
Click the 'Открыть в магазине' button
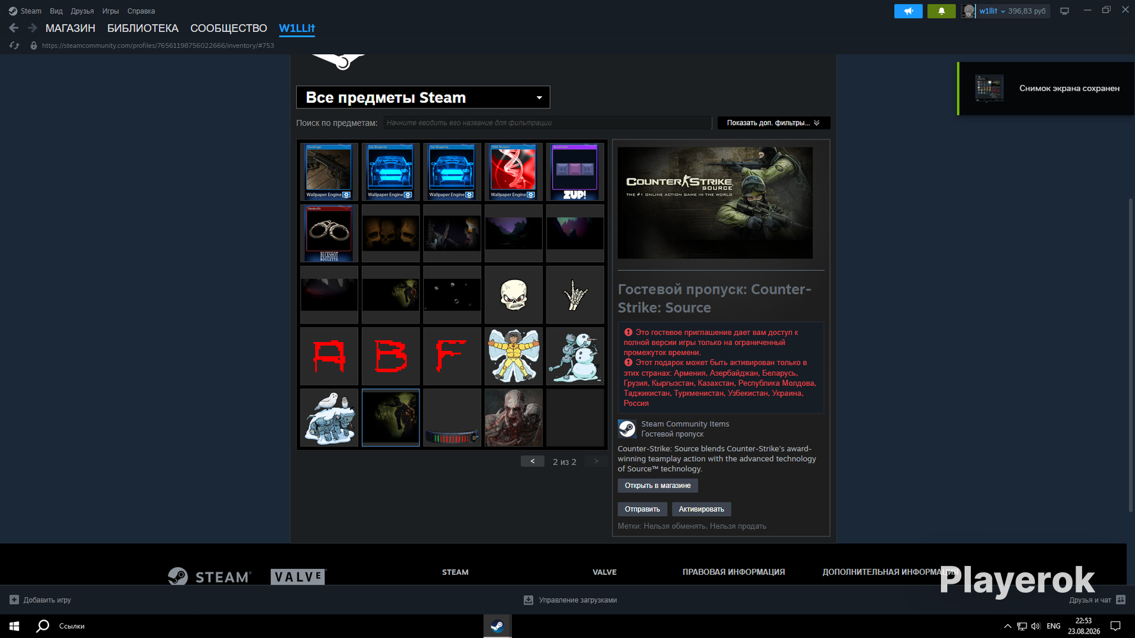point(658,486)
